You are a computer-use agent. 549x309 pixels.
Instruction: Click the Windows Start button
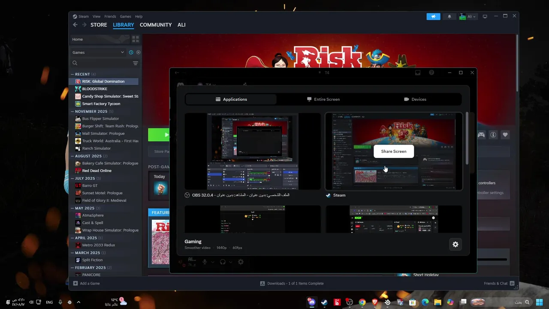pyautogui.click(x=540, y=302)
